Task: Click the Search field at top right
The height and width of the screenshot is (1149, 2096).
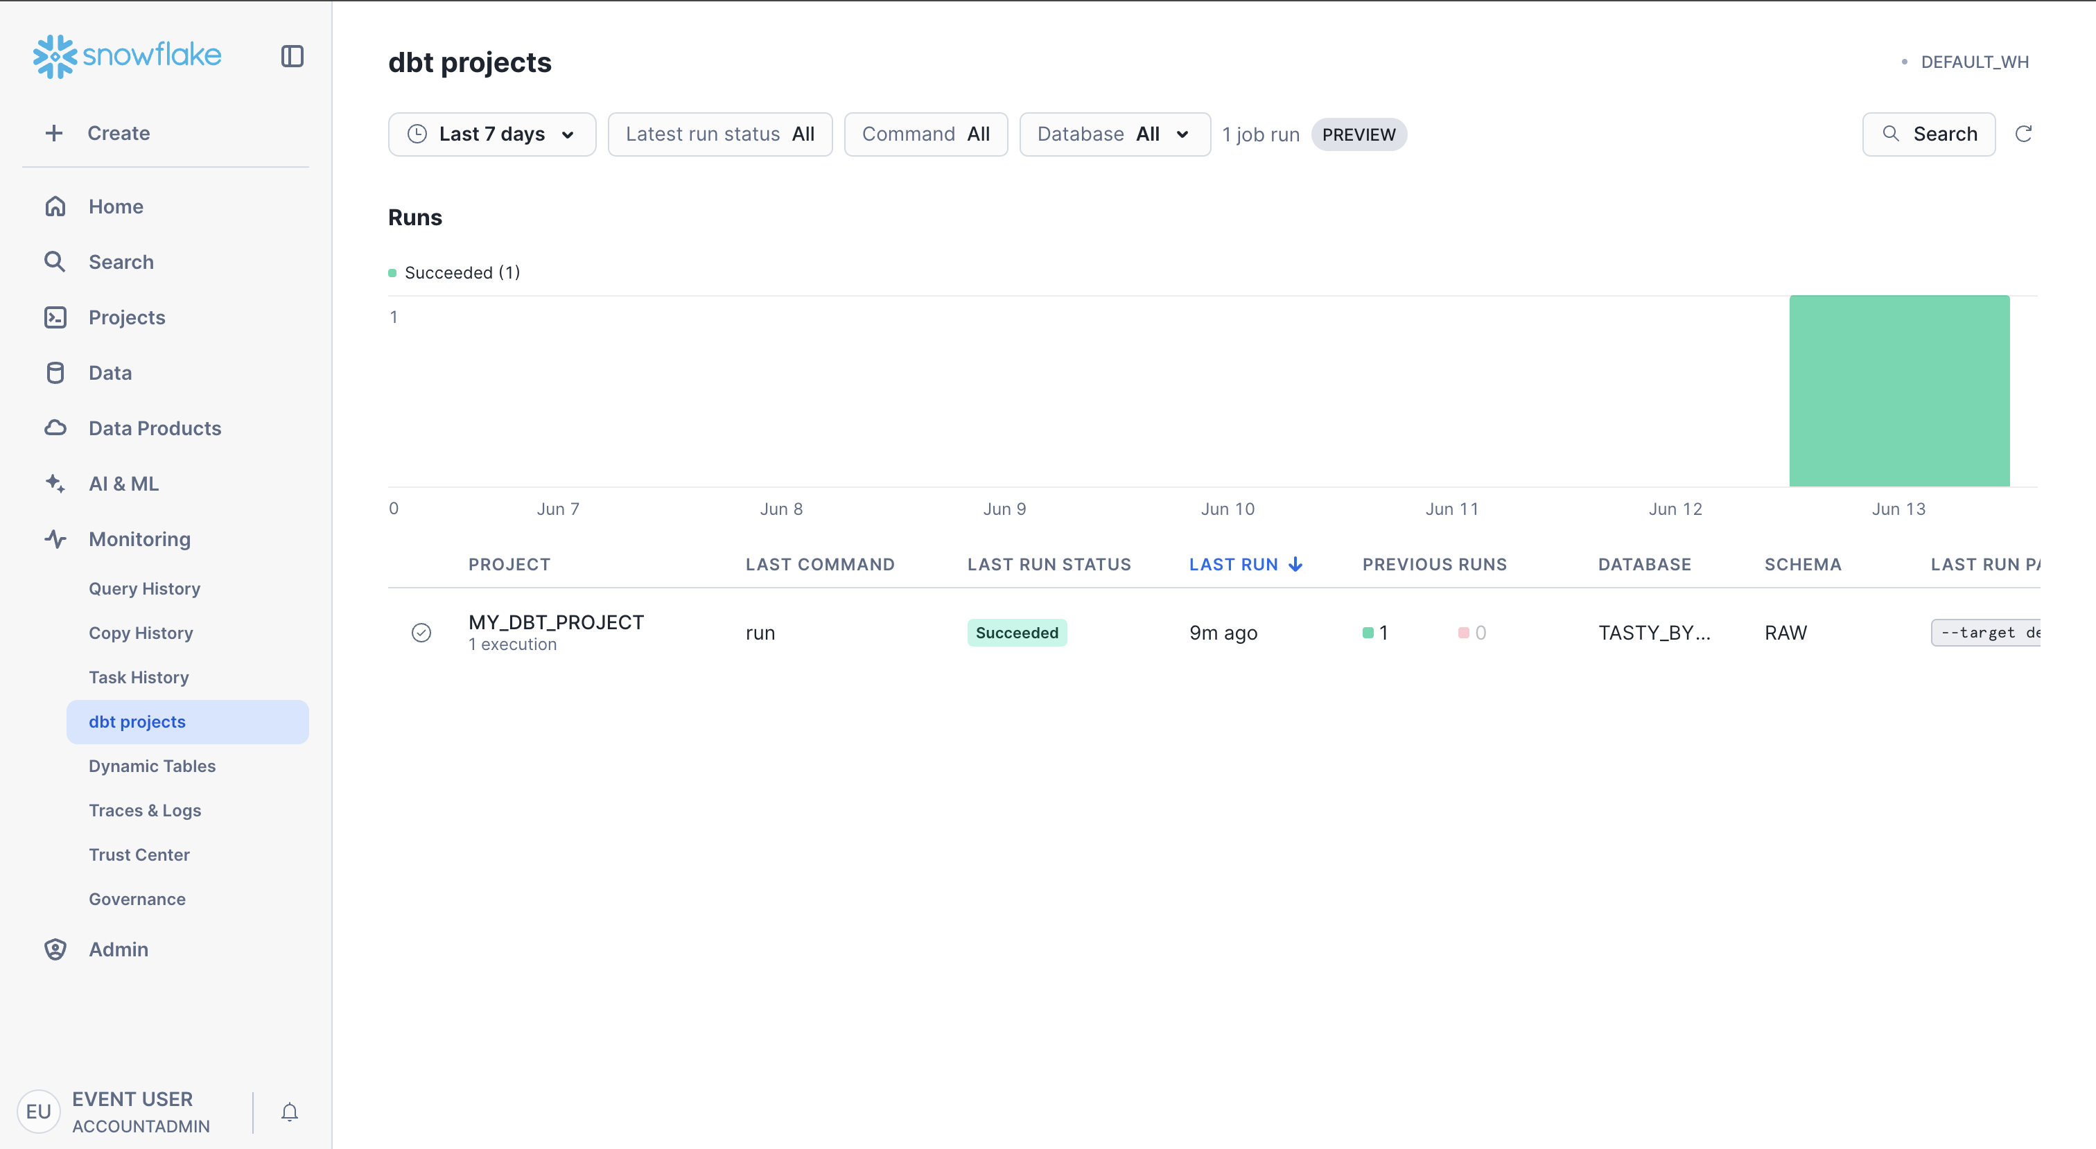Action: [x=1928, y=134]
